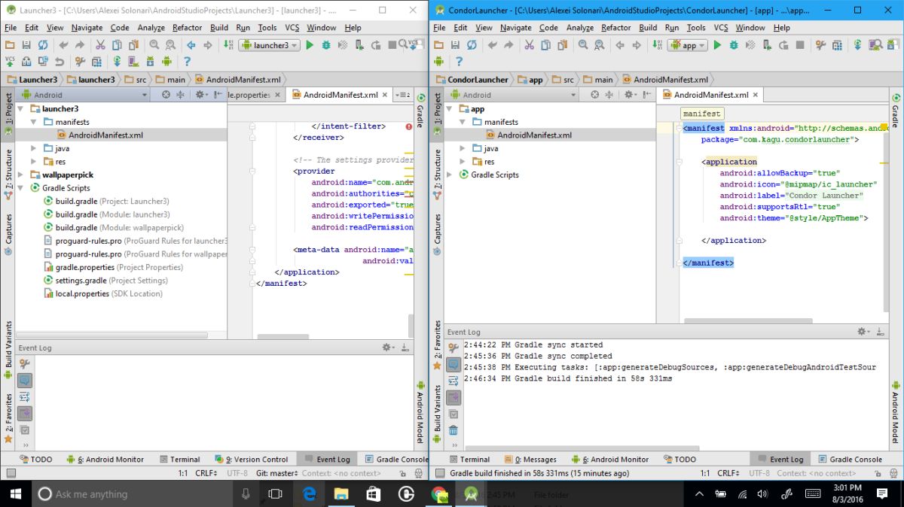Toggle soft-wrap button in CondorLauncher Event Log
Image resolution: width=904 pixels, height=507 pixels.
coord(454,381)
